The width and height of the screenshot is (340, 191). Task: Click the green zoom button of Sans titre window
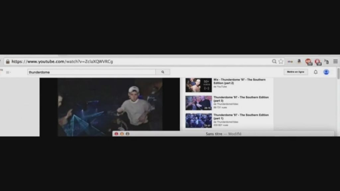tap(127, 134)
